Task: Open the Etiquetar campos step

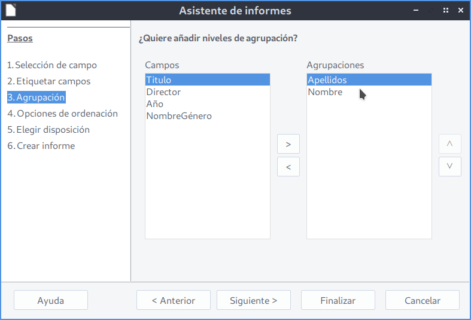Action: tap(49, 81)
